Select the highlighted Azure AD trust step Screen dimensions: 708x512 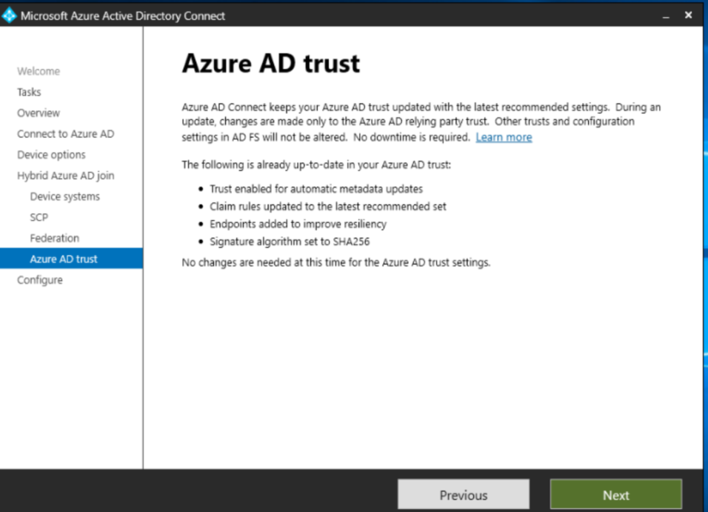point(71,259)
